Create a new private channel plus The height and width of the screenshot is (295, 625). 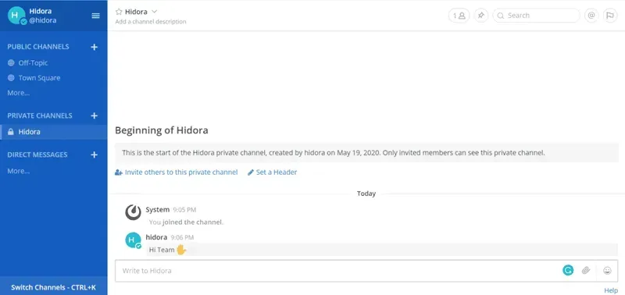tap(94, 116)
